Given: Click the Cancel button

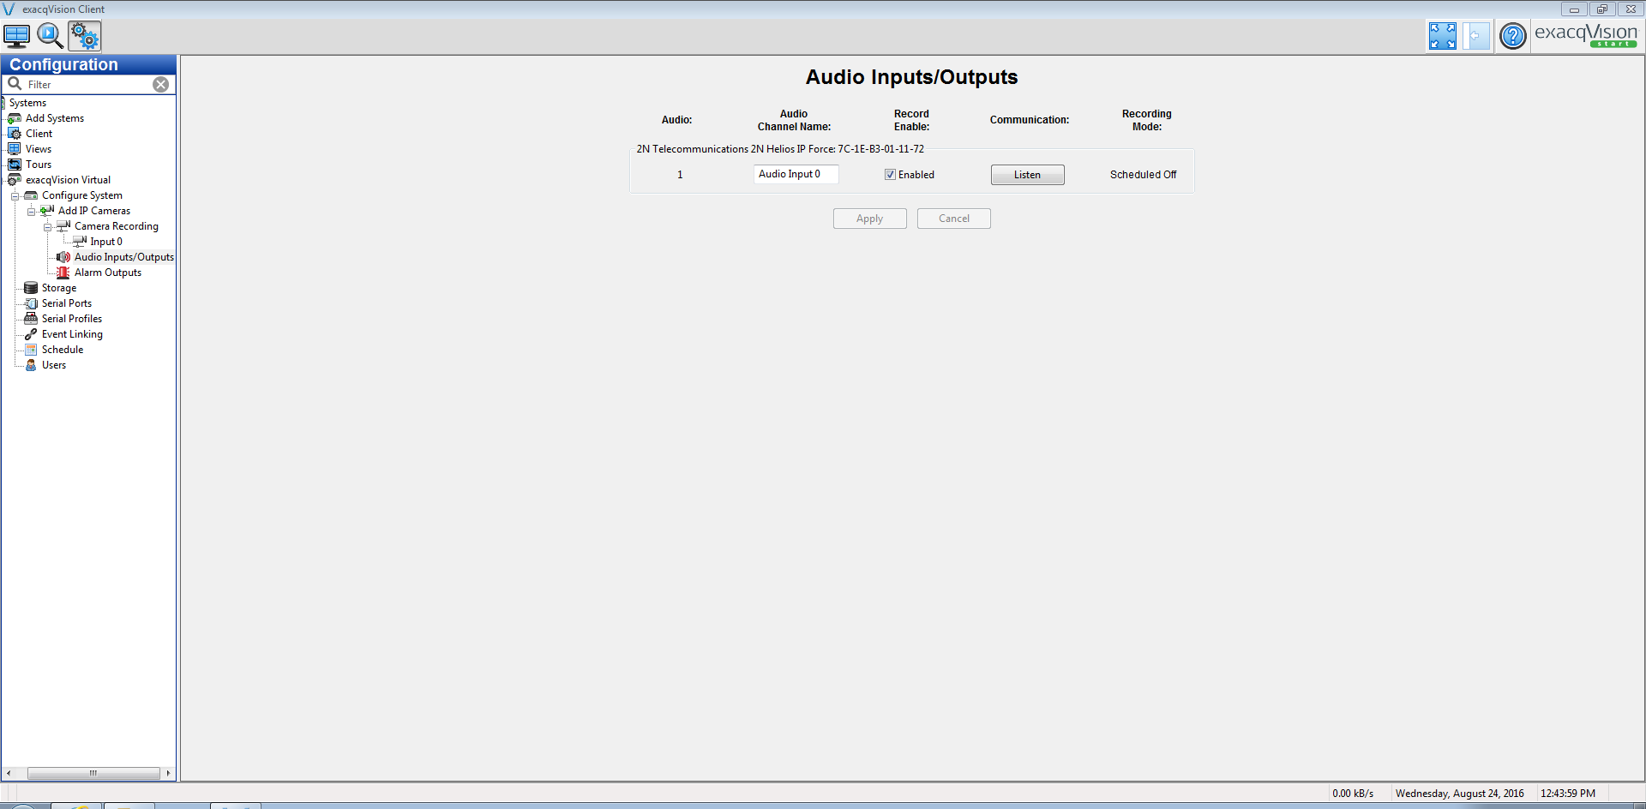Looking at the screenshot, I should (953, 219).
